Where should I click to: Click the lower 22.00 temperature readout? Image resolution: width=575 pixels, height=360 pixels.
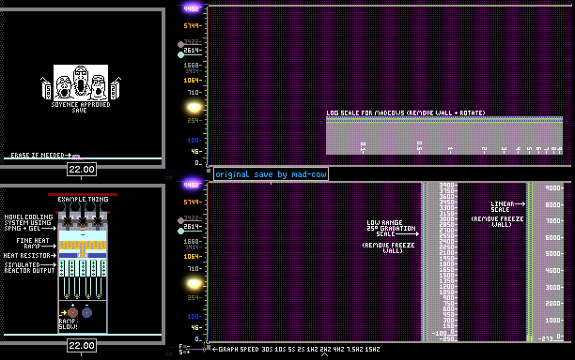pos(82,345)
